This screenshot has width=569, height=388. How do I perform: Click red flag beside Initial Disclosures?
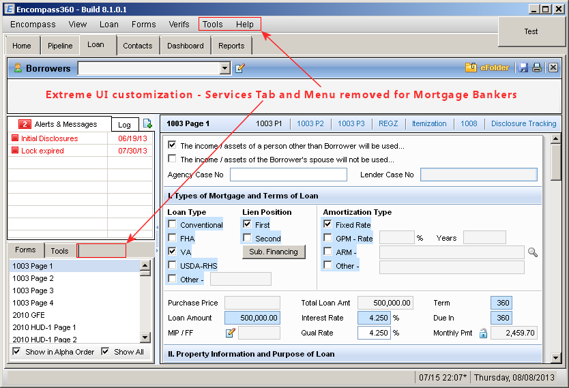click(15, 138)
